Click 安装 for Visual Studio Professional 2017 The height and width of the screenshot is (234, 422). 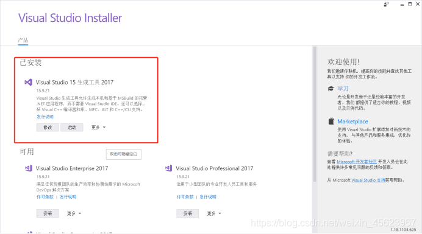click(188, 213)
